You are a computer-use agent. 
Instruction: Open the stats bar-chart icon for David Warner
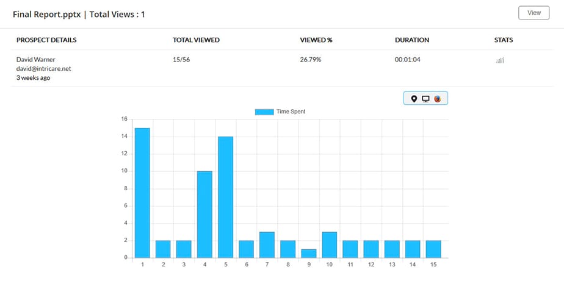coord(500,60)
